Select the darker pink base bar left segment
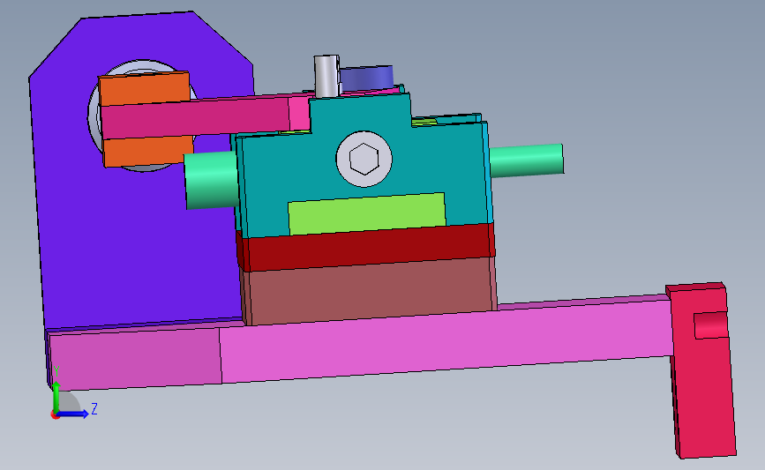 [x=135, y=357]
